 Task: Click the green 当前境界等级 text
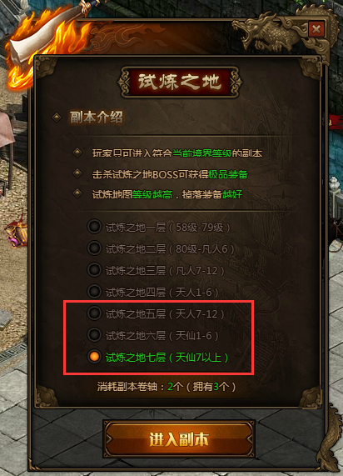pos(202,153)
